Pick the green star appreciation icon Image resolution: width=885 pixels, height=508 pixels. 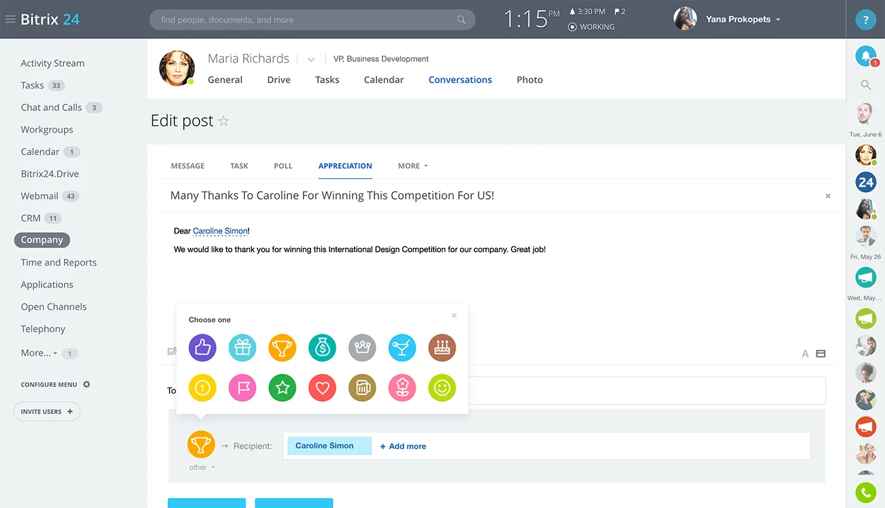point(283,388)
